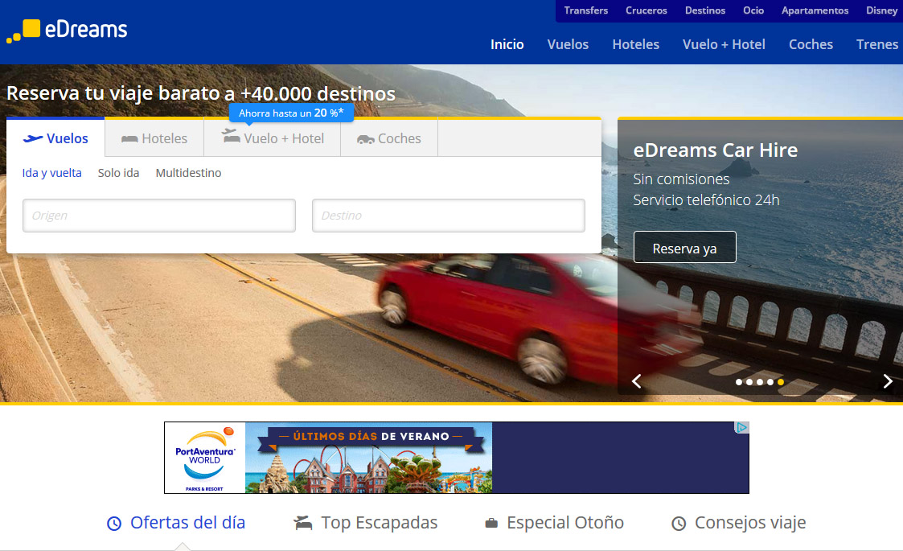Open the Hoteles search tab
The image size is (903, 551).
tap(154, 138)
